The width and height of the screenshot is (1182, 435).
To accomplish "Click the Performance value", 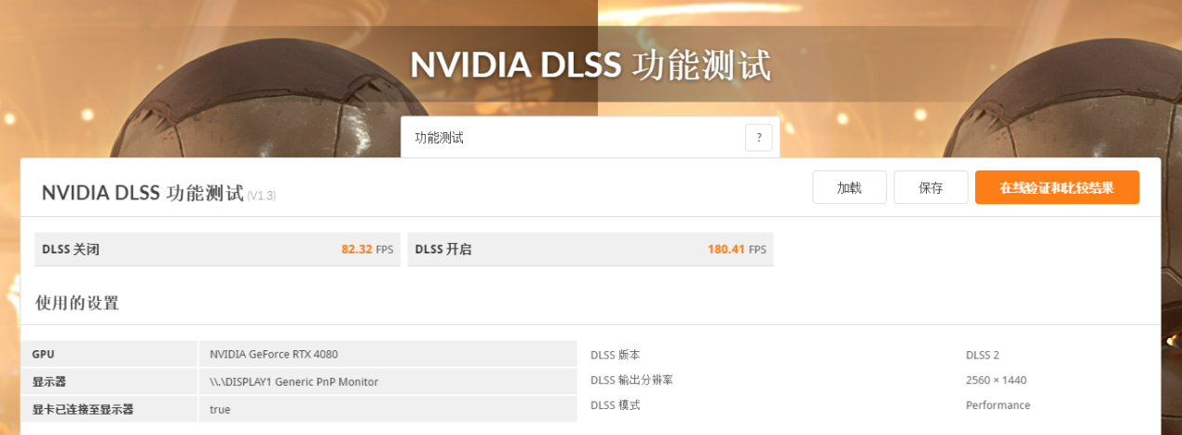I will click(998, 405).
